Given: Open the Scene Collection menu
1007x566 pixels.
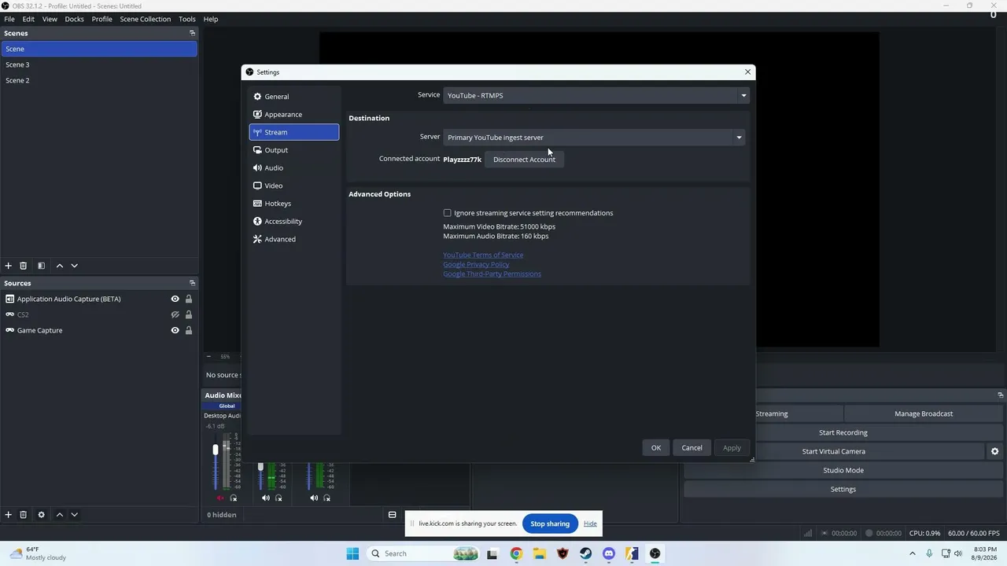Looking at the screenshot, I should 146,19.
